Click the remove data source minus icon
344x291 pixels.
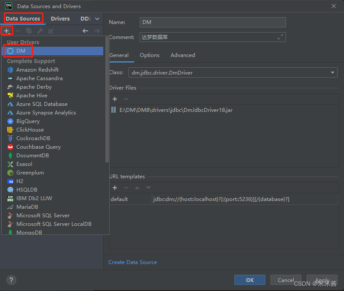pos(18,31)
